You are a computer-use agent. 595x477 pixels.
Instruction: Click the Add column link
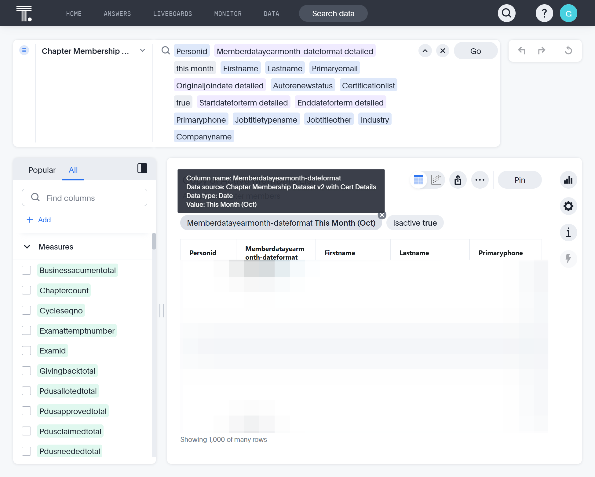coord(39,220)
